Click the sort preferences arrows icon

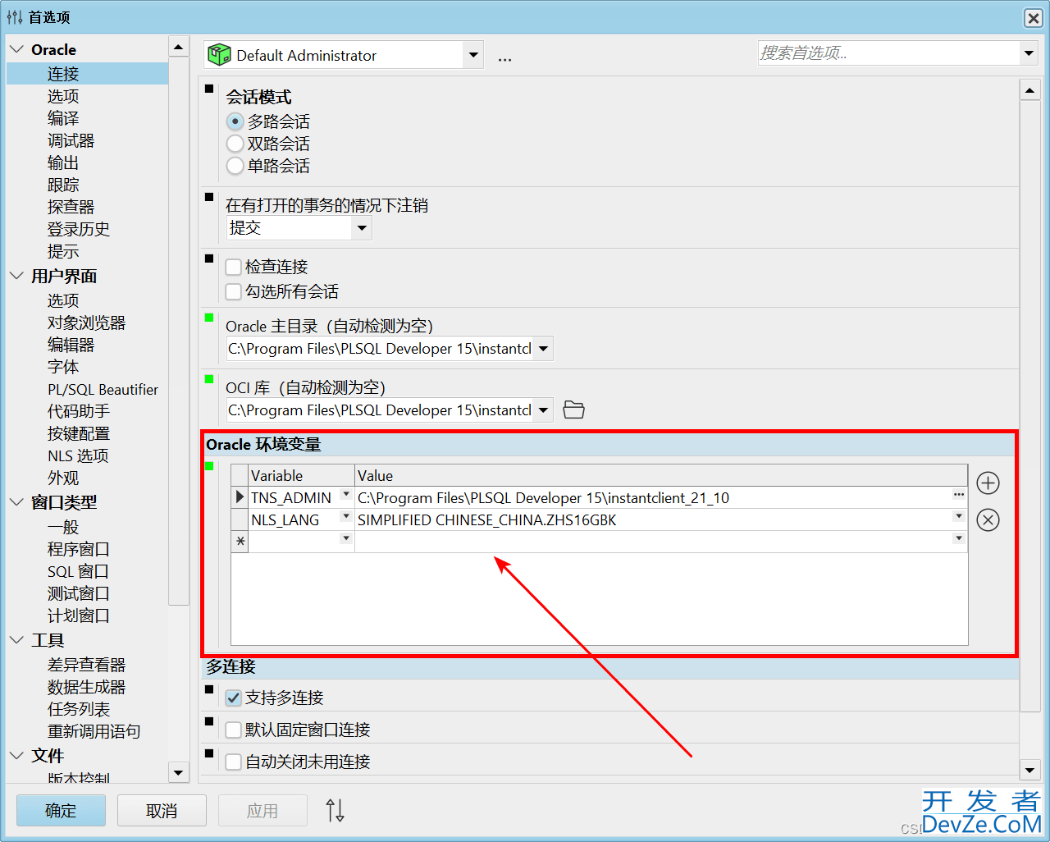coord(335,811)
